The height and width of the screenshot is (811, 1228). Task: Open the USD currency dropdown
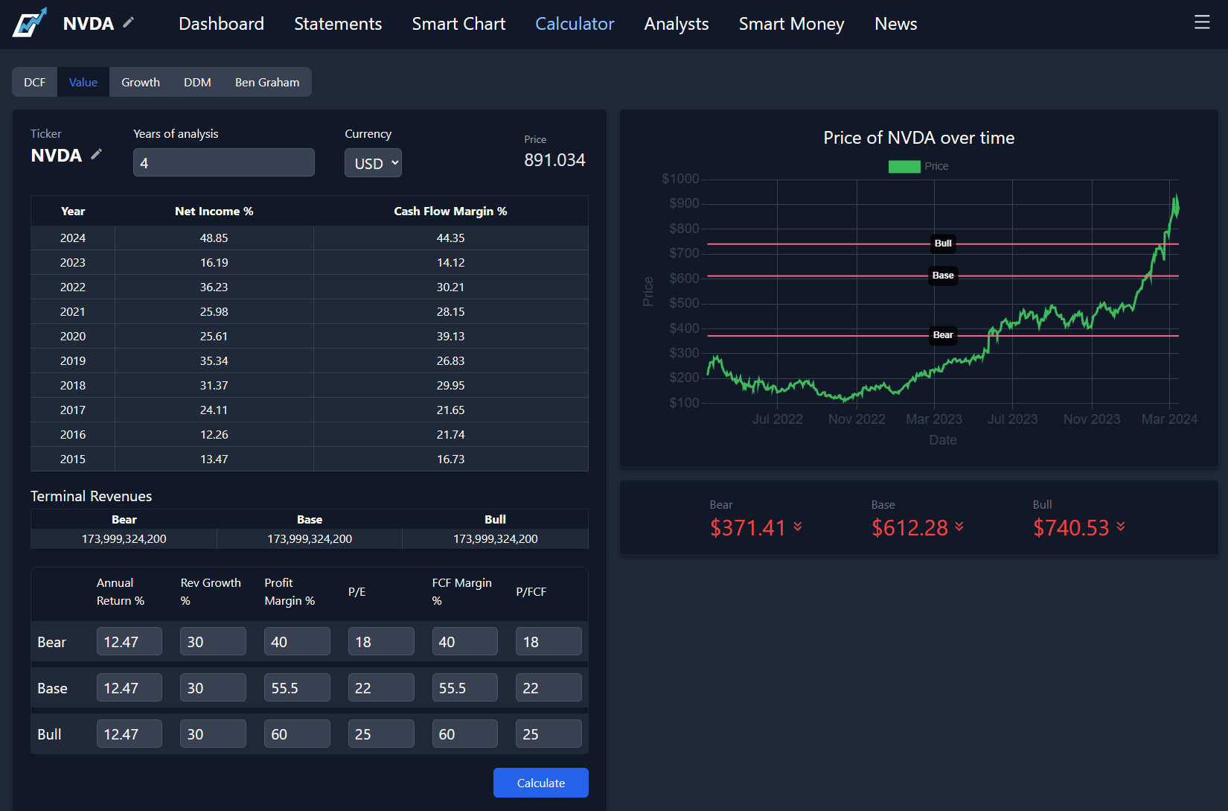pos(373,163)
